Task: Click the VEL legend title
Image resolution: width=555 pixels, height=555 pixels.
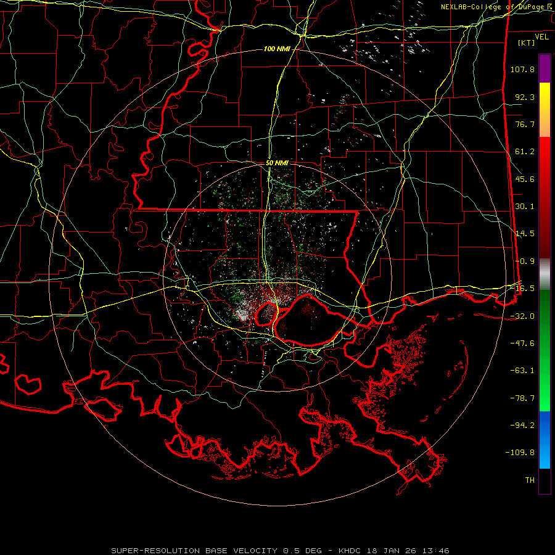Action: click(541, 37)
